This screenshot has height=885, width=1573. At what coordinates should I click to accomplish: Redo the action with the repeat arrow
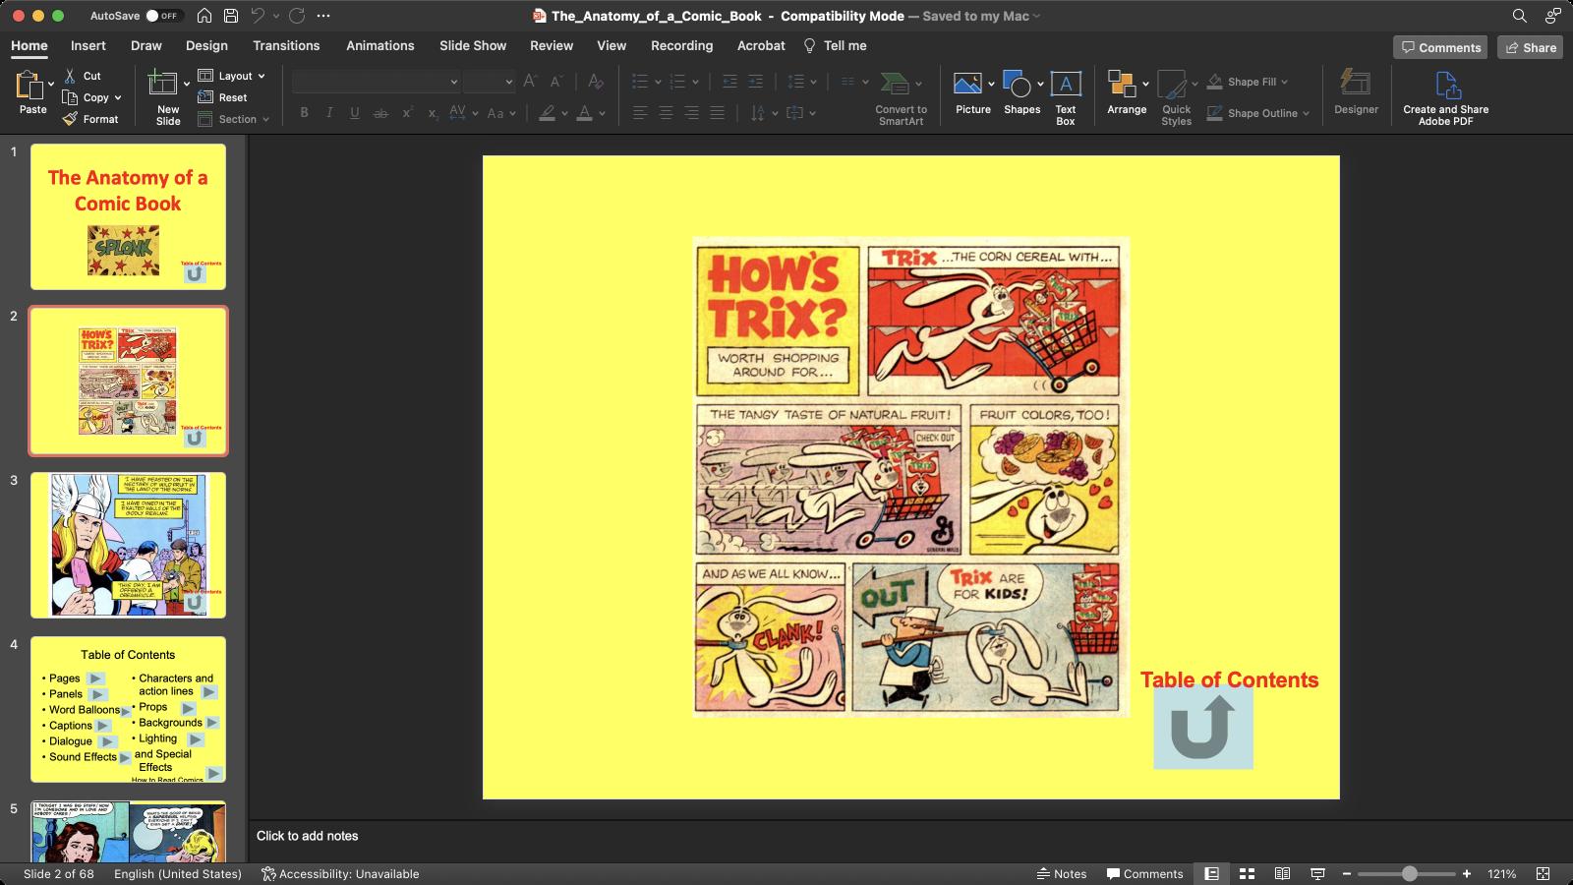[x=297, y=16]
